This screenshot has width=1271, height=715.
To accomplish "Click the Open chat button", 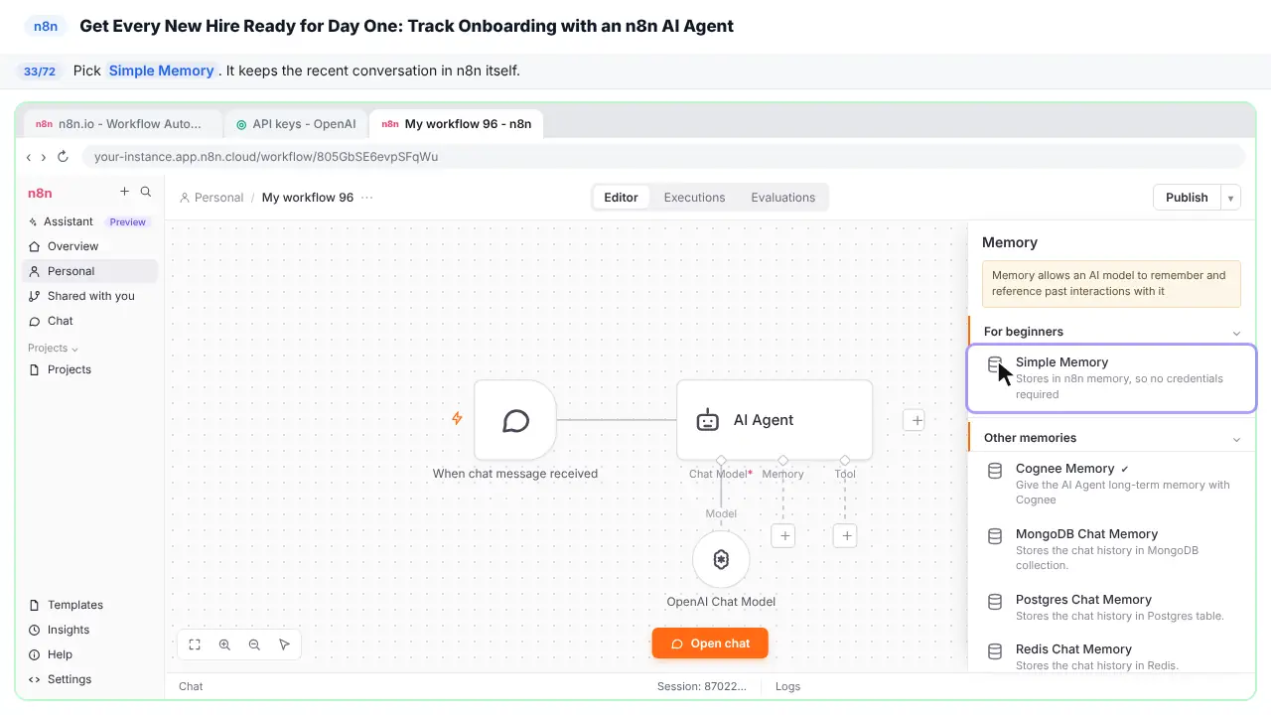I will pyautogui.click(x=710, y=643).
